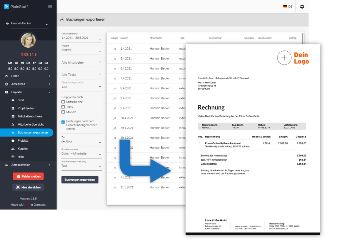The image size is (338, 243).
Task: Click the Arbeitszeit clock icon
Action: 7,84
